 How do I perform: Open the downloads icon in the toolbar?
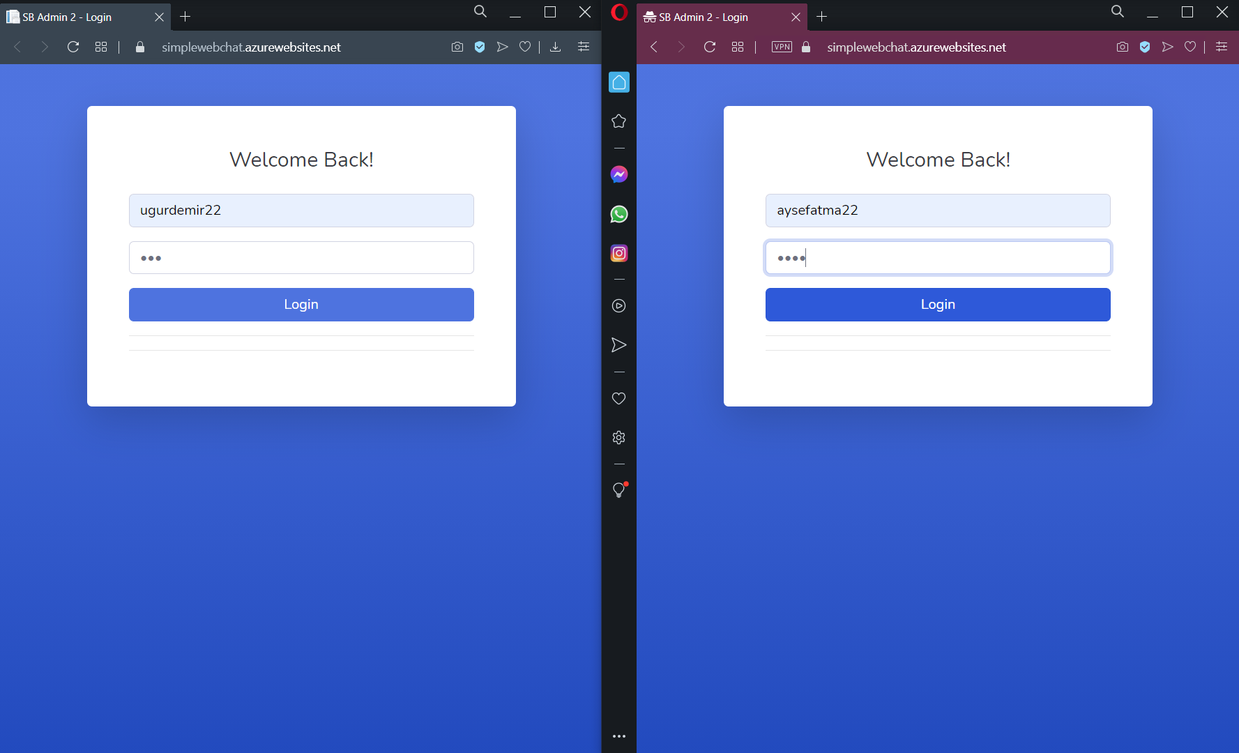556,47
